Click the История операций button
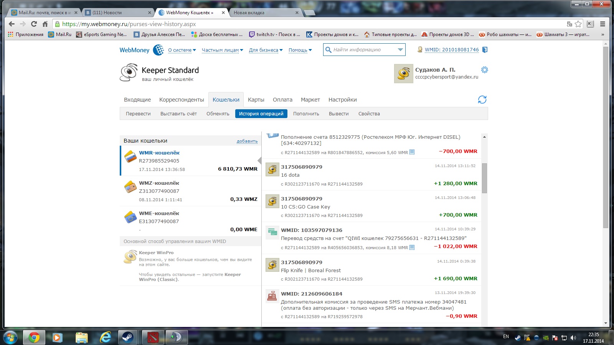 click(261, 114)
